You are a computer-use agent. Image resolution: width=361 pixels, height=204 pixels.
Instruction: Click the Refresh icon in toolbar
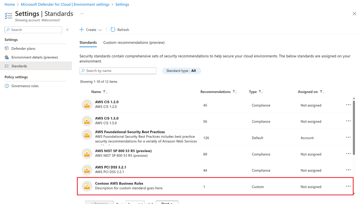[x=113, y=30]
